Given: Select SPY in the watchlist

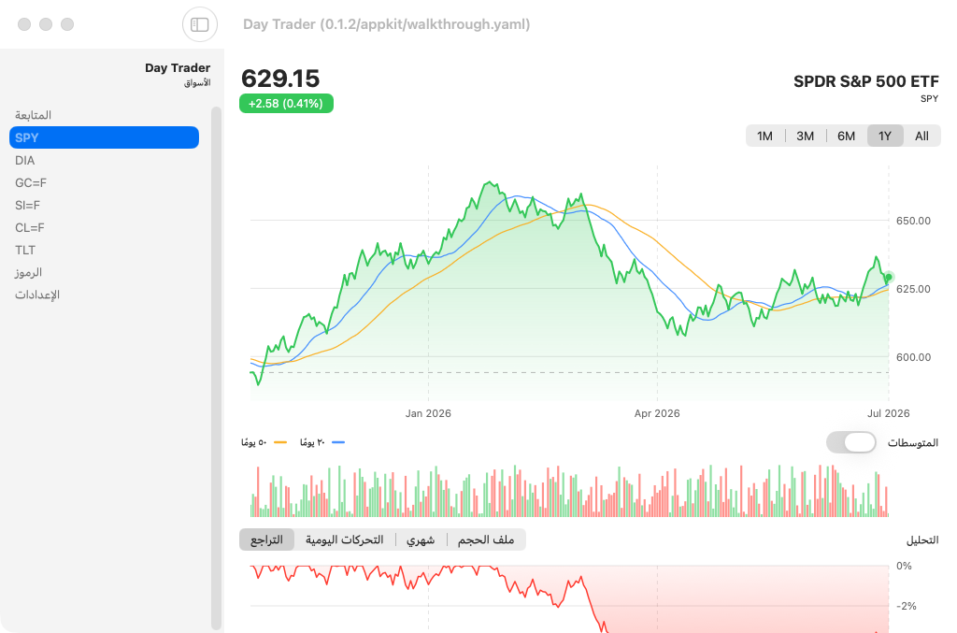Looking at the screenshot, I should (x=104, y=137).
